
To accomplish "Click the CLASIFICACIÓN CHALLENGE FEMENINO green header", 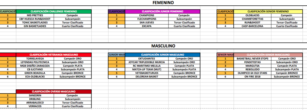I will click(x=54, y=12).
